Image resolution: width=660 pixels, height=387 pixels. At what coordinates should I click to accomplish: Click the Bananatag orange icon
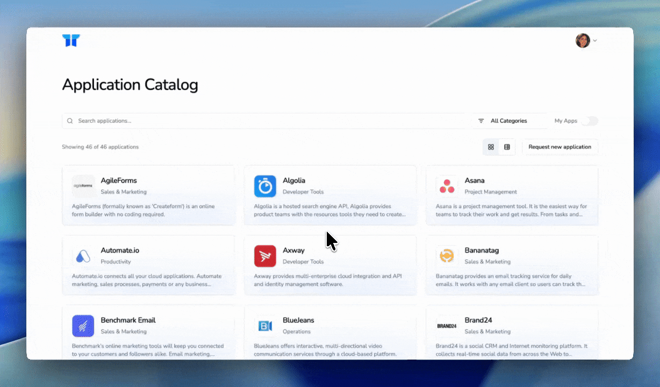click(x=447, y=256)
